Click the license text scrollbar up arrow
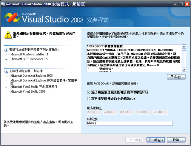 (x=184, y=47)
